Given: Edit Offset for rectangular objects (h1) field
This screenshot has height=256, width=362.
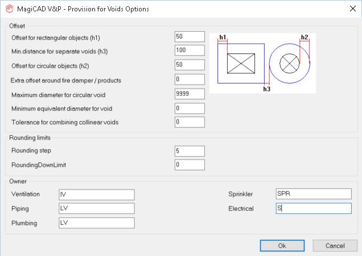Looking at the screenshot, I should click(x=190, y=37).
